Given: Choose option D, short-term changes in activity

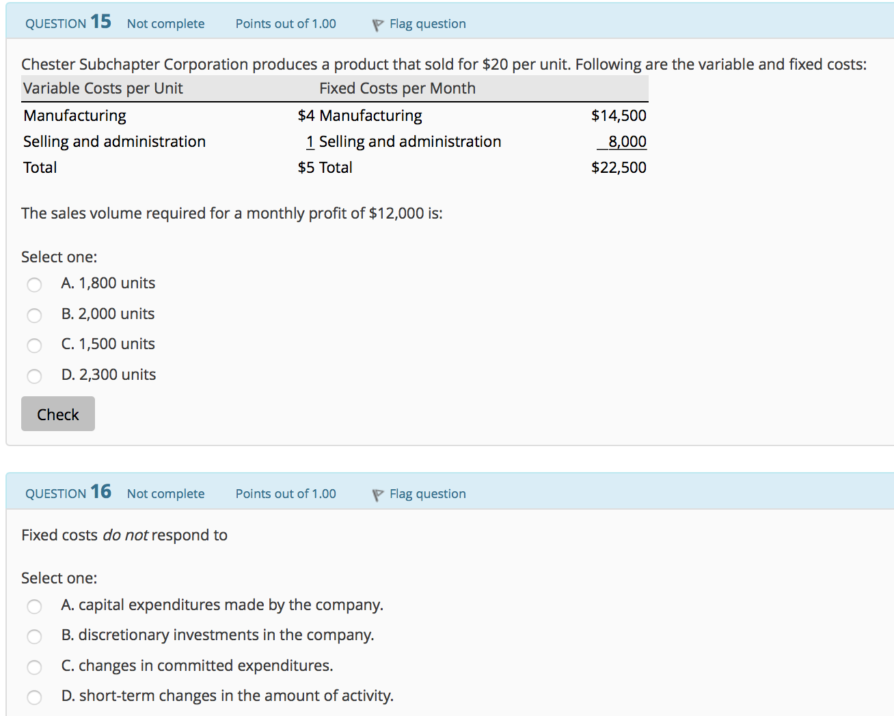Looking at the screenshot, I should point(34,697).
